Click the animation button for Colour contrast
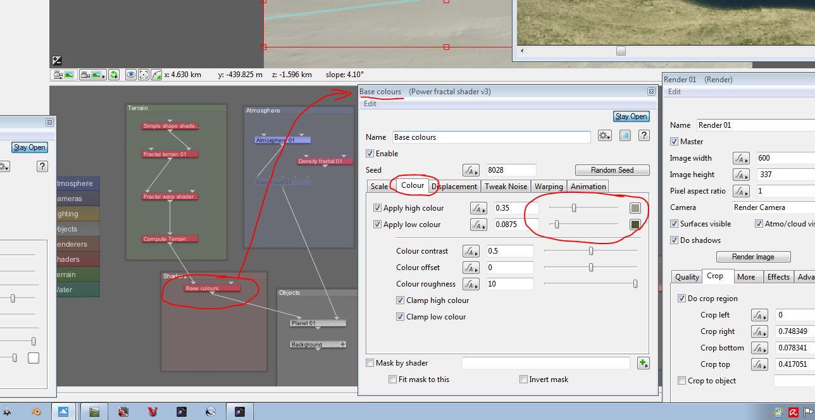Screen dimensions: 815x420 pyautogui.click(x=471, y=251)
